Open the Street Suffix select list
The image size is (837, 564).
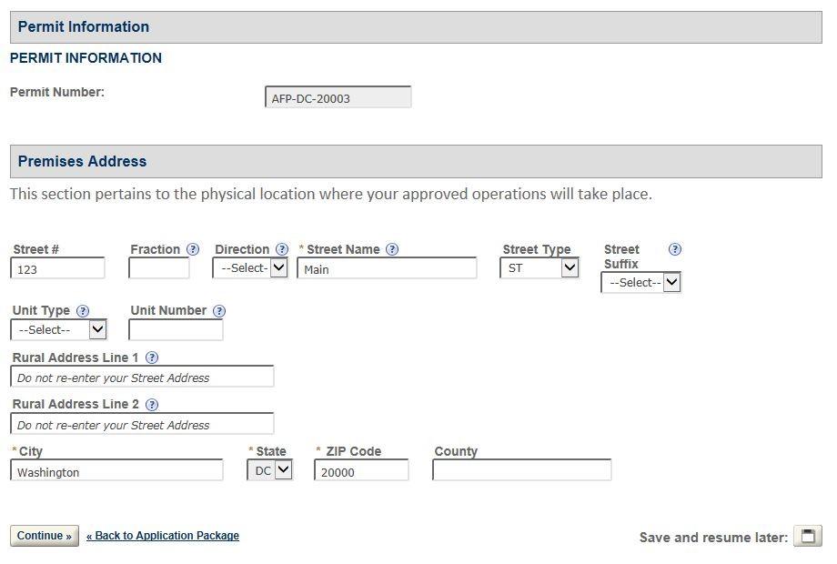640,283
